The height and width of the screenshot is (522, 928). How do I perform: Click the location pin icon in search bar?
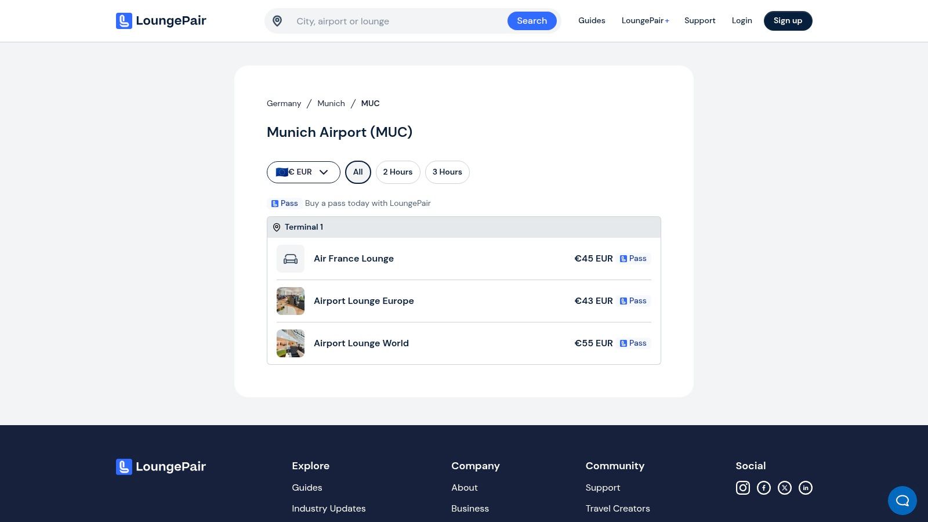(x=277, y=20)
